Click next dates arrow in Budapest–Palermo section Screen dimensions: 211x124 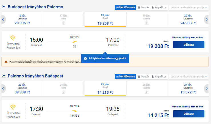click(x=206, y=19)
